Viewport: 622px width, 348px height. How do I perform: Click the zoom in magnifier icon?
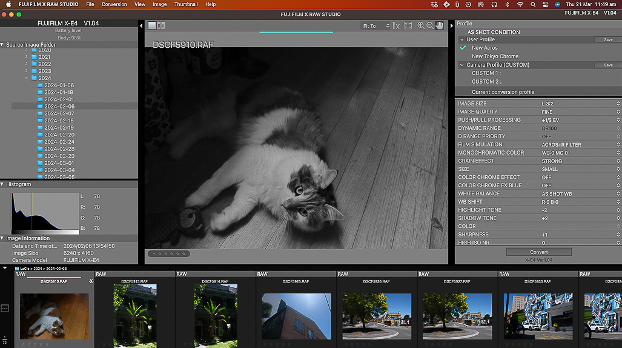point(421,25)
